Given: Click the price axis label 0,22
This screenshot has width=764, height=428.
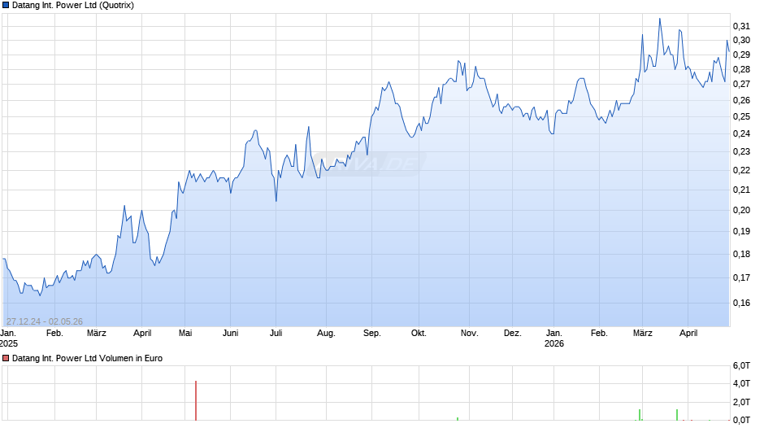Looking at the screenshot, I should click(741, 170).
